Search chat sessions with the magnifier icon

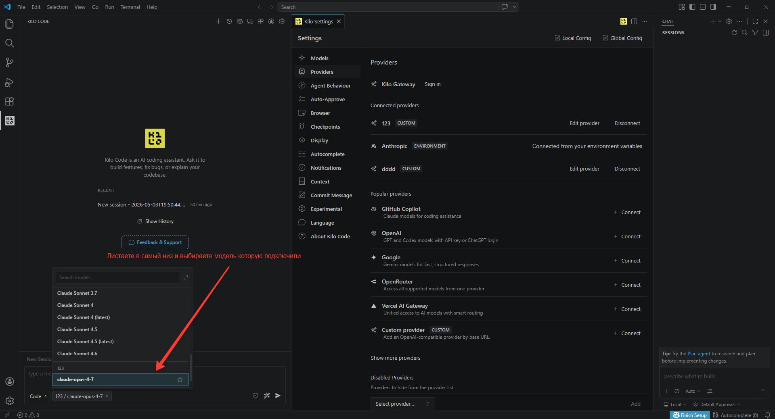(745, 33)
